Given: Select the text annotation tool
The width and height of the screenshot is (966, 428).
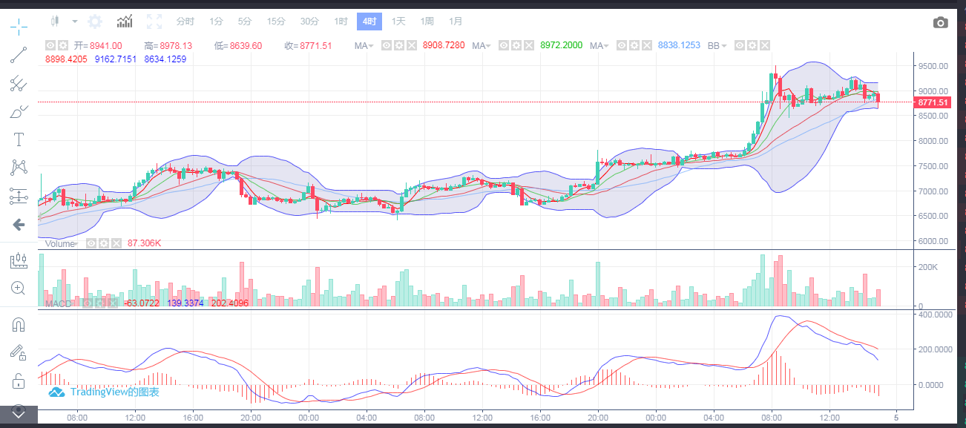Looking at the screenshot, I should click(x=19, y=139).
